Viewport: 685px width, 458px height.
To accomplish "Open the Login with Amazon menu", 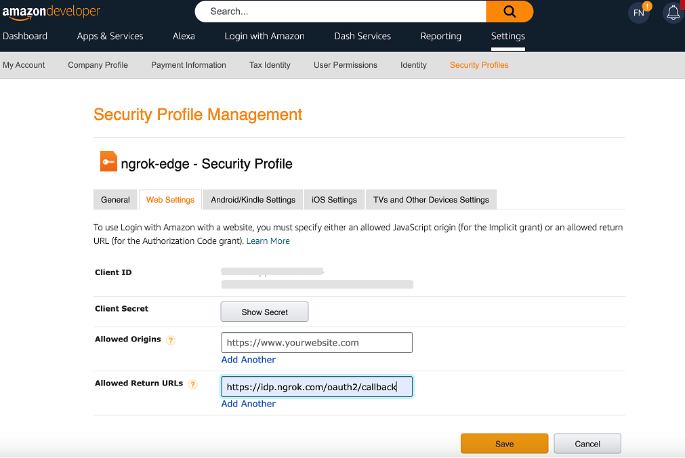I will click(264, 37).
